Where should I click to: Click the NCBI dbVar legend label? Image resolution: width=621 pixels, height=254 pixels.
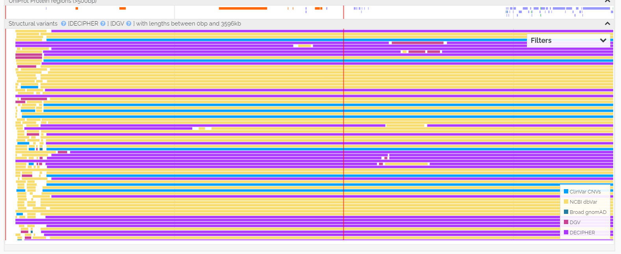coord(583,202)
